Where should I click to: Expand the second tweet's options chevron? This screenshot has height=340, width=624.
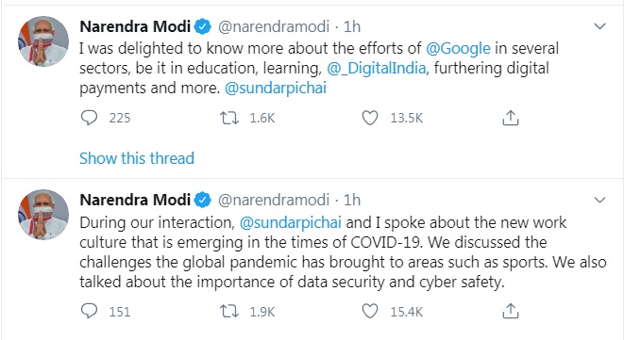coord(599,200)
